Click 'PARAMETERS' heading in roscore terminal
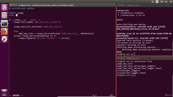Screen dimensions: 173x97 point(123,11)
